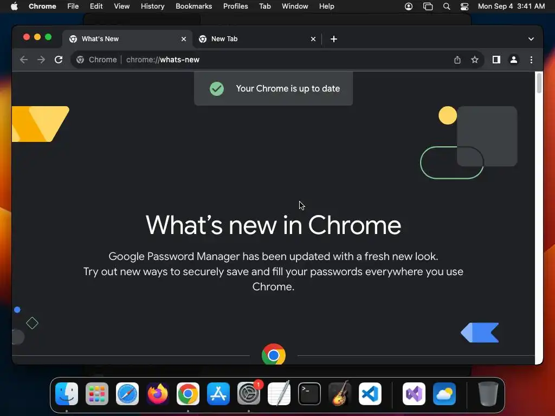Click the forward navigation arrow
555x416 pixels.
point(41,60)
